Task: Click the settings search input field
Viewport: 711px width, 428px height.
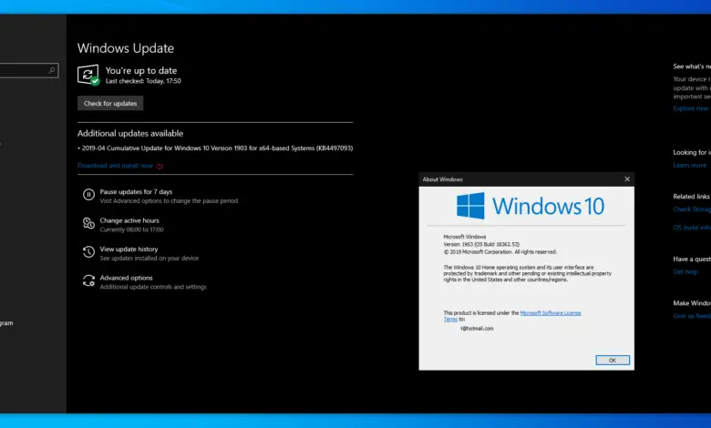Action: pyautogui.click(x=29, y=70)
